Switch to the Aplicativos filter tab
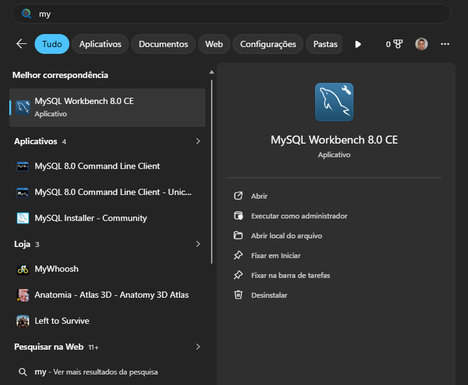 point(100,44)
